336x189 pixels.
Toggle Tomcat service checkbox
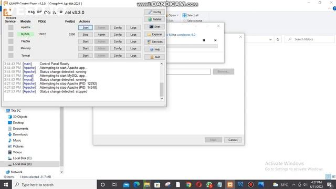point(10,55)
